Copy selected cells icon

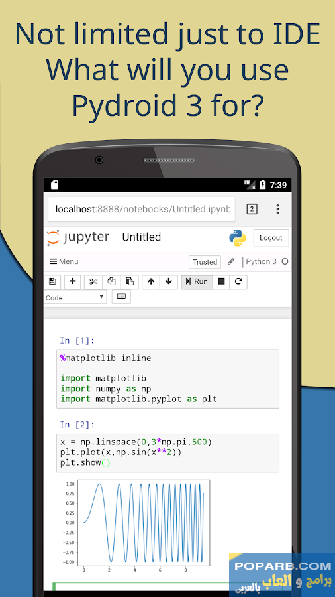tap(111, 282)
